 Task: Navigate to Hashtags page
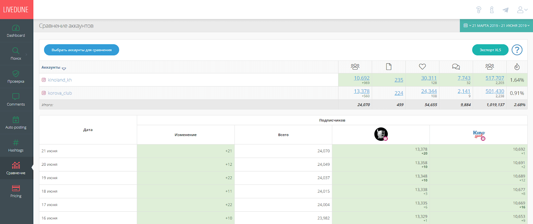(16, 145)
